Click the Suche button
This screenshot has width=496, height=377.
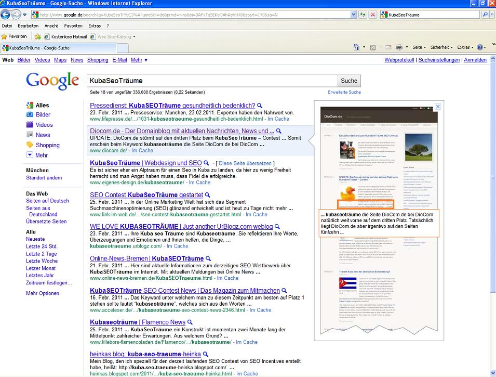(349, 81)
